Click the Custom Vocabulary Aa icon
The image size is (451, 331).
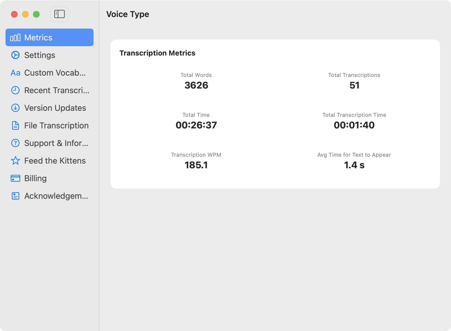[x=15, y=73]
